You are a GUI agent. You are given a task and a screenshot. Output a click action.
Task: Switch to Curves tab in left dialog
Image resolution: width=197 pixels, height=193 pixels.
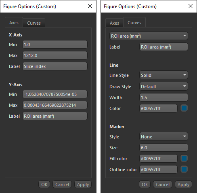coord(34,23)
